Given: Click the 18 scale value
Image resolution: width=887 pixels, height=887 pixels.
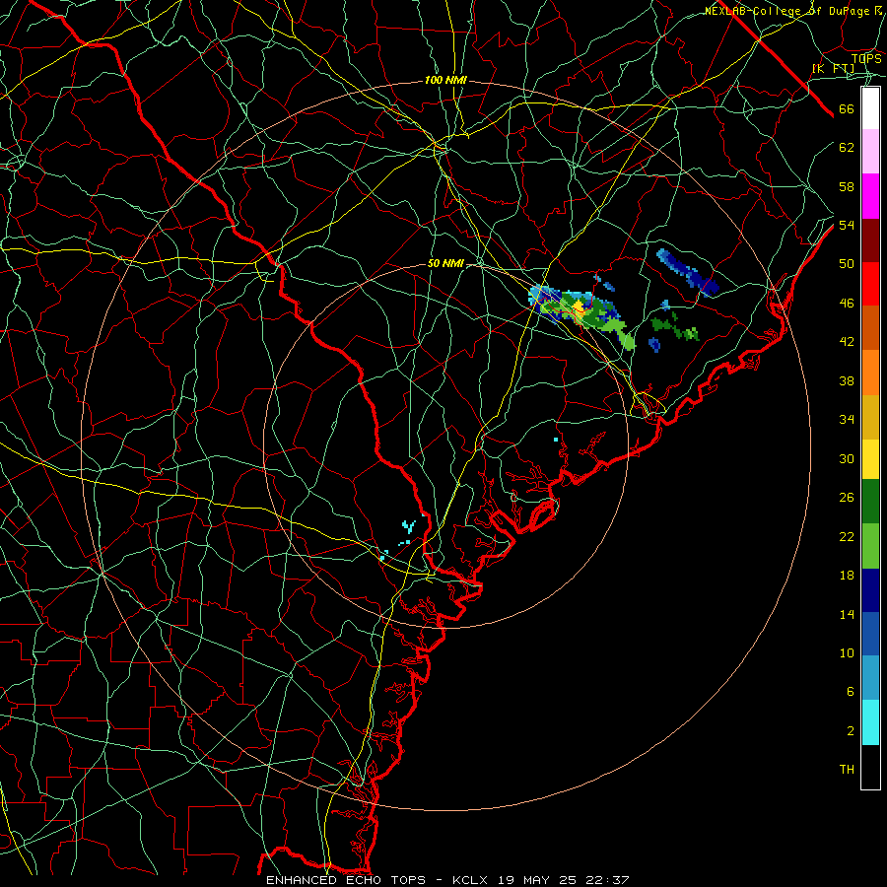Looking at the screenshot, I should 847,576.
